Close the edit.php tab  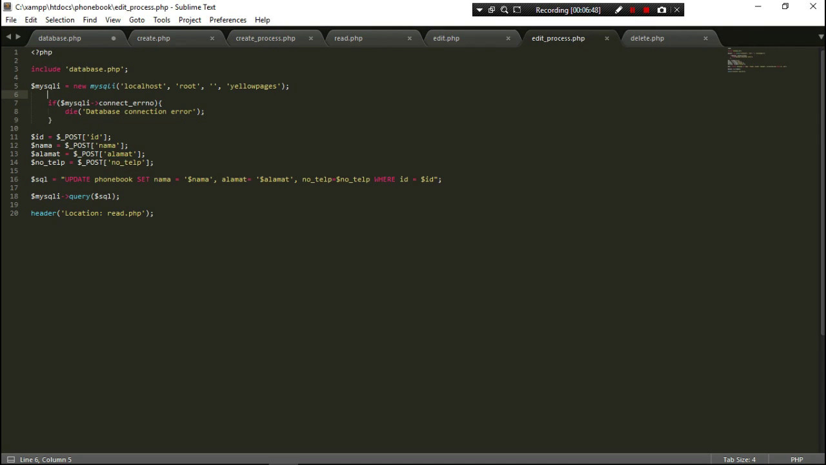point(508,38)
